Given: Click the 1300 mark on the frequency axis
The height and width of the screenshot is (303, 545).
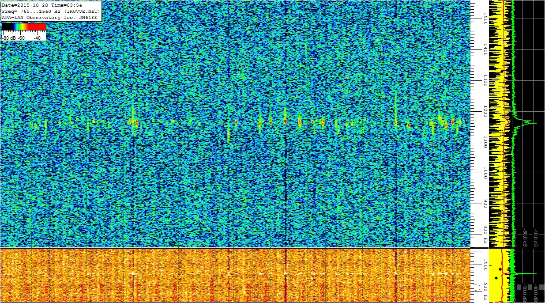Looking at the screenshot, I should click(x=485, y=80).
